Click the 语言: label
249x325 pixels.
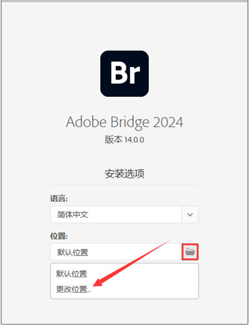coord(59,199)
